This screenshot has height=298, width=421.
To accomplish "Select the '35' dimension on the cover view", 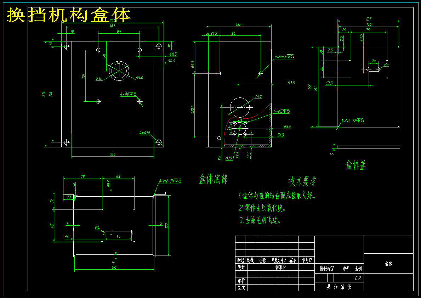I will (321, 68).
